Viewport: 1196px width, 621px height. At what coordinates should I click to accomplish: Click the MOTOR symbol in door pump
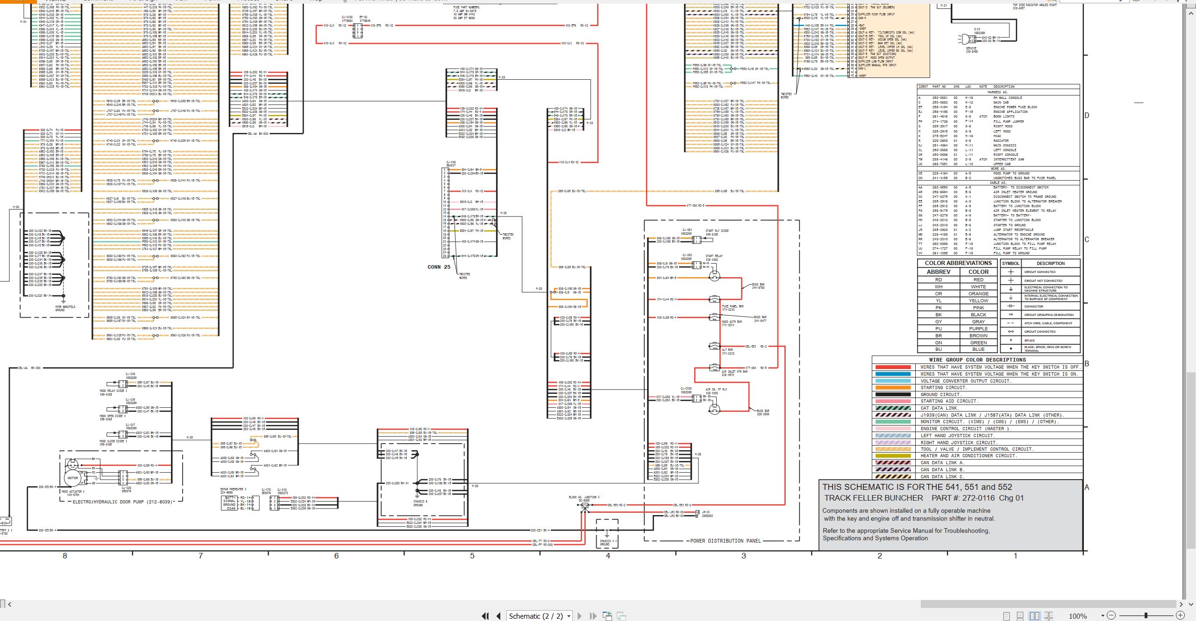[x=73, y=478]
